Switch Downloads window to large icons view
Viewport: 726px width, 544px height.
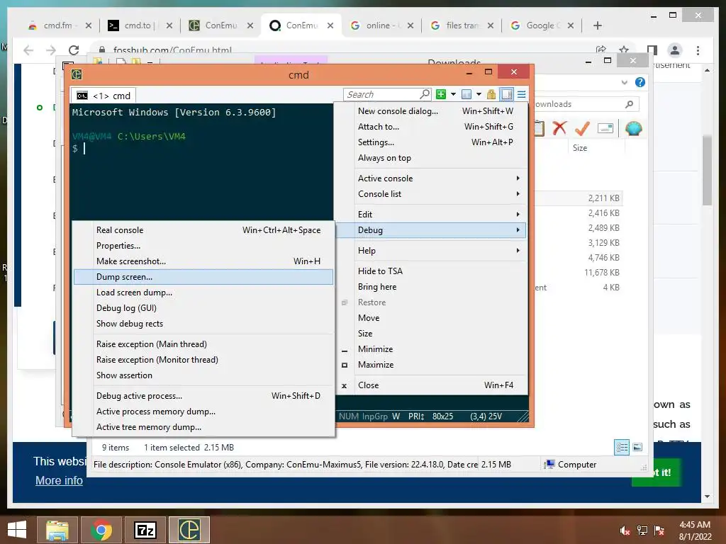637,447
